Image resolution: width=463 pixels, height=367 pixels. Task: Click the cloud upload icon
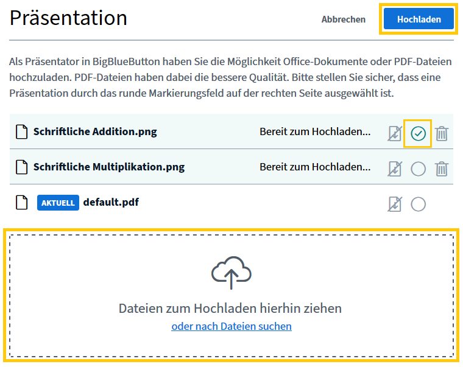coord(231,273)
